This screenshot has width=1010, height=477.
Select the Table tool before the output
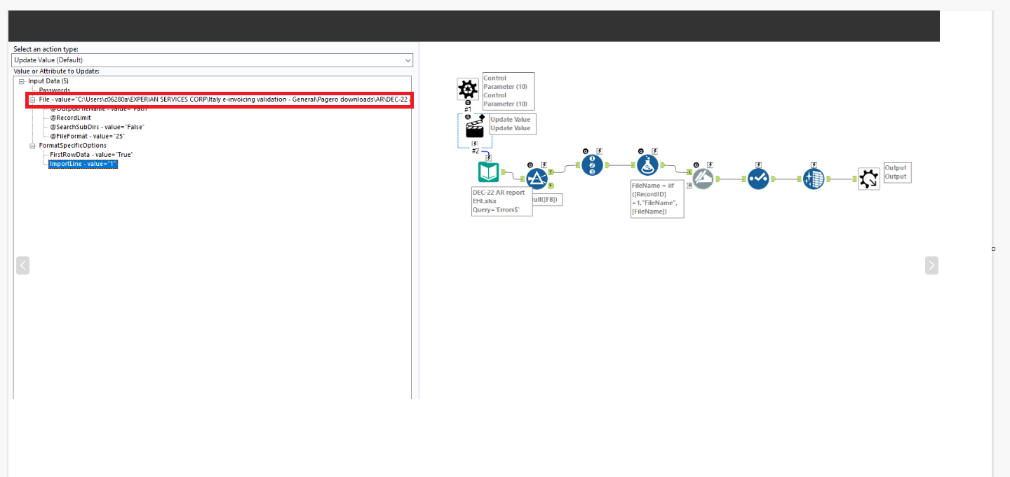tap(814, 179)
